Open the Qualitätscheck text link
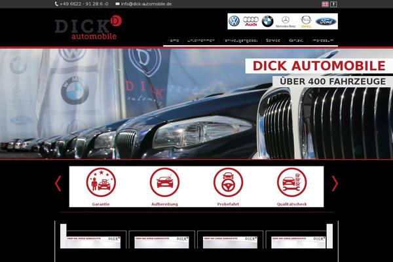The image size is (393, 262). [291, 204]
